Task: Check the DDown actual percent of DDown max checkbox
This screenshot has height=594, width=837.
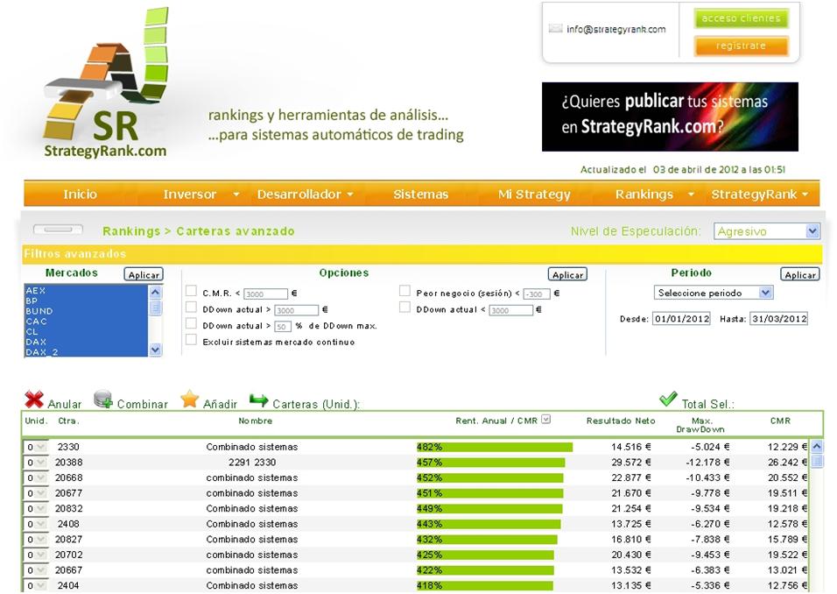Action: (191, 323)
